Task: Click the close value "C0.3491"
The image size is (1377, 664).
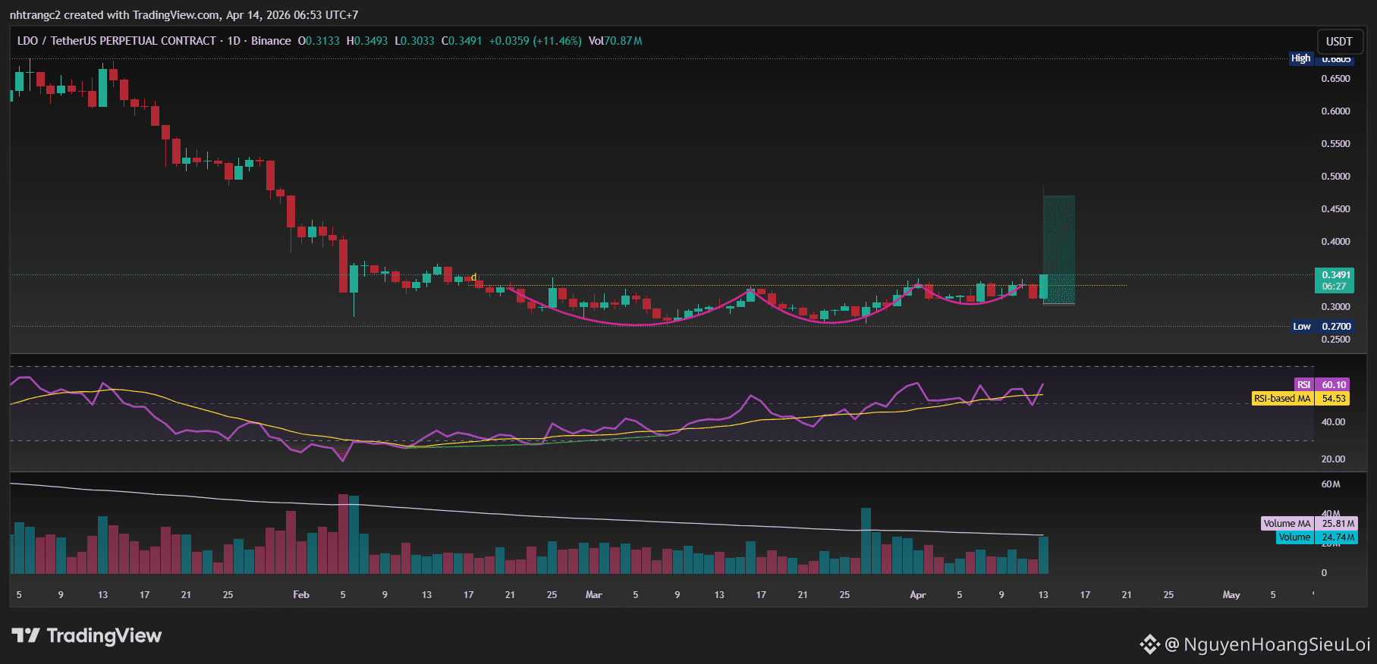Action: tap(462, 41)
